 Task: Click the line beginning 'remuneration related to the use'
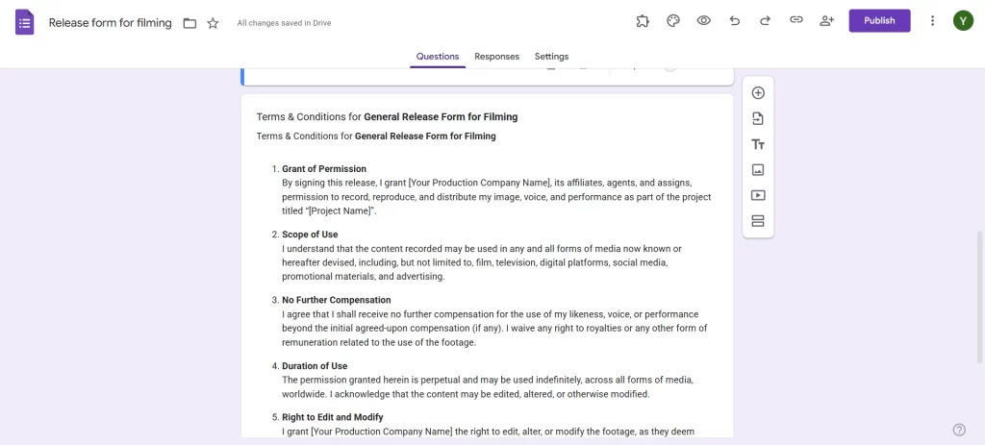(379, 342)
